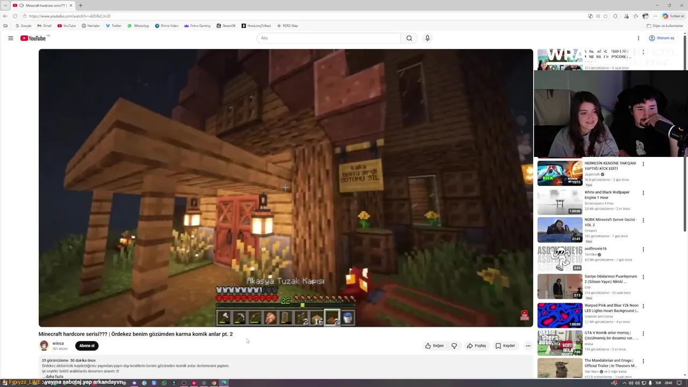This screenshot has height=387, width=688.
Task: Open options for Saniye Odalarınızı Puanlıyorum video
Action: pyautogui.click(x=643, y=277)
